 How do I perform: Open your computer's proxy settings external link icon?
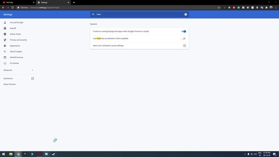pos(184,46)
